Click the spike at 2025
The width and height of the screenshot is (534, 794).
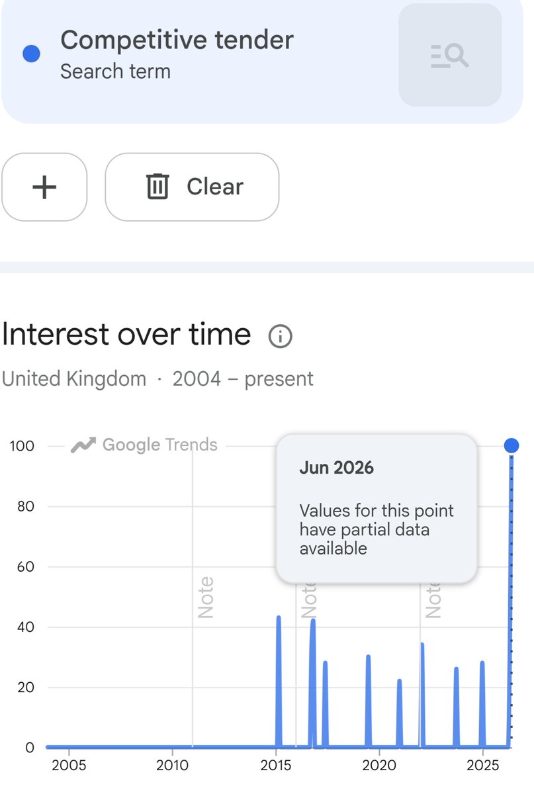[482, 704]
